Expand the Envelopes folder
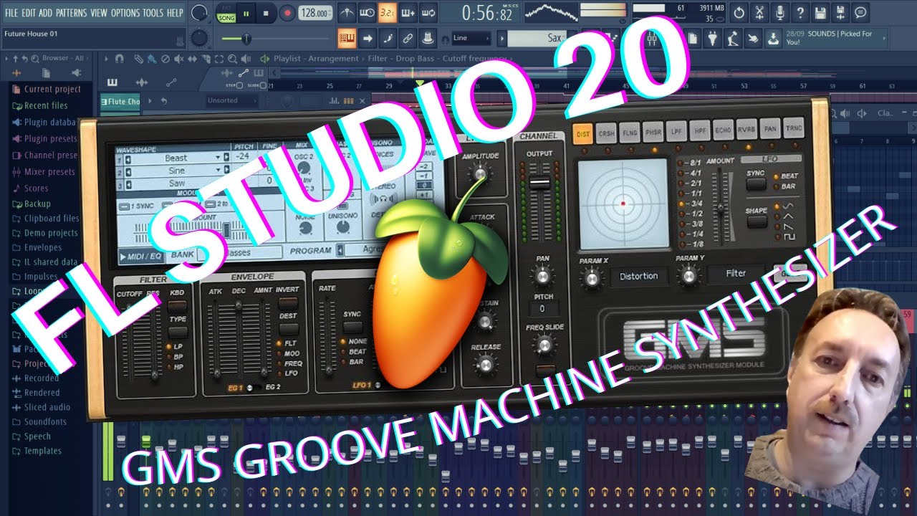Screen dimensions: 917x516 37,247
